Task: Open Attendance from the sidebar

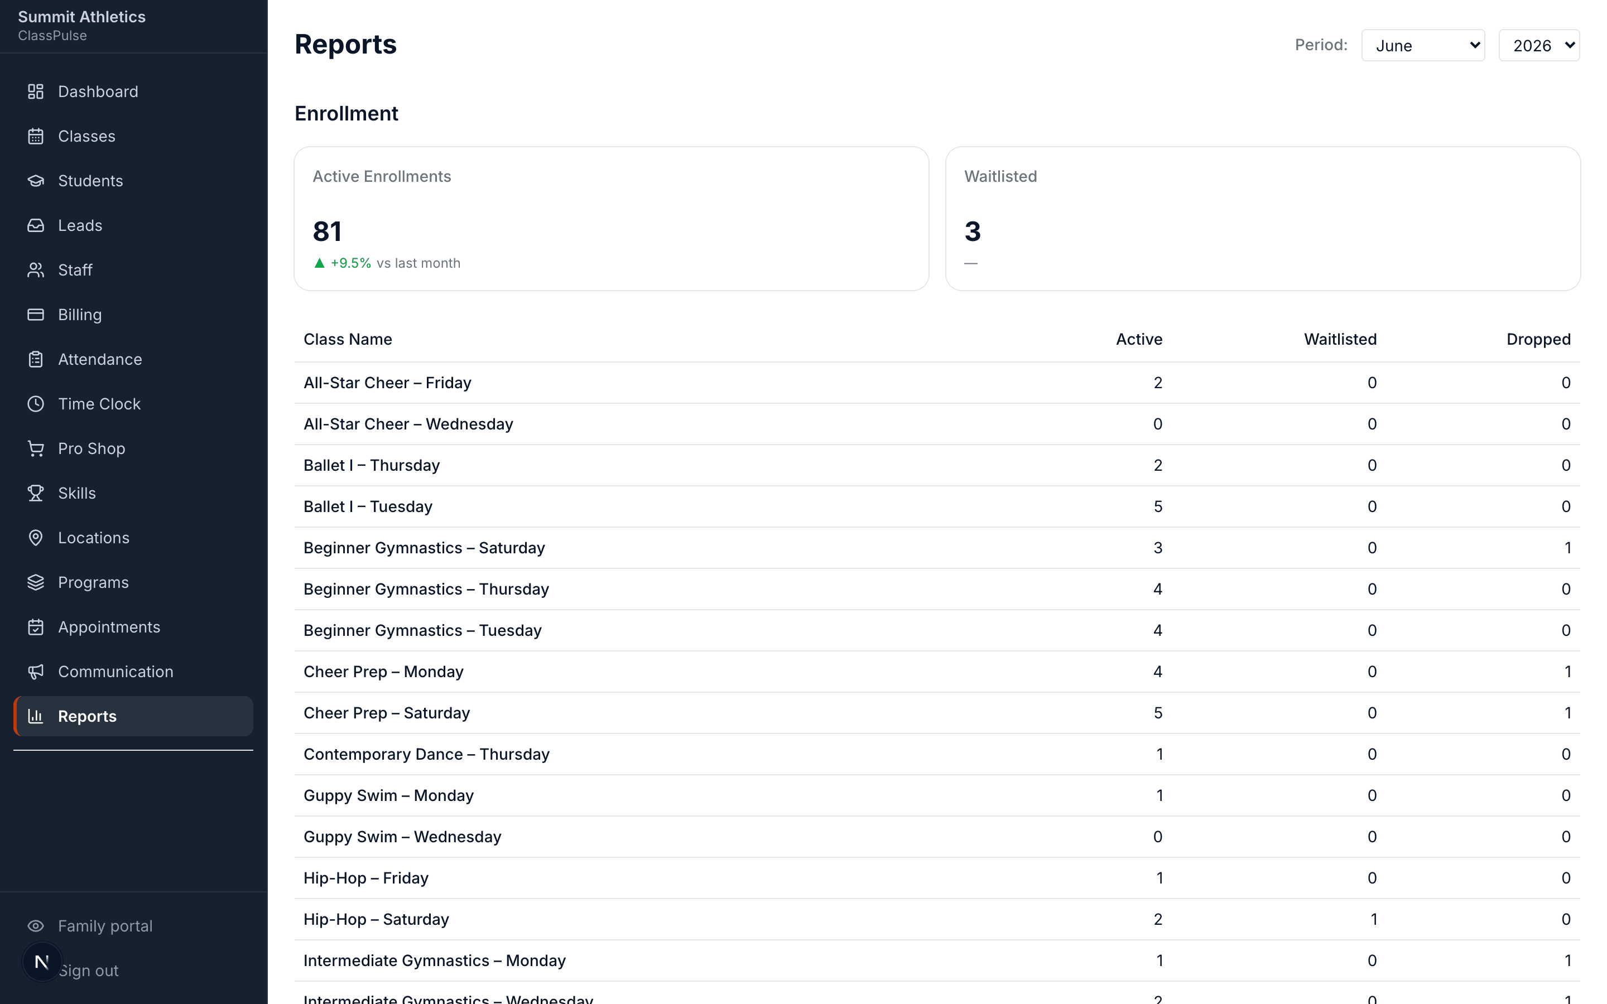Action: (133, 359)
